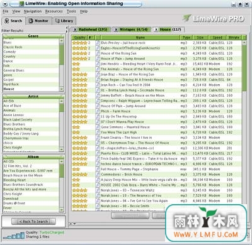Click the file icon for House of Pain - Jump Around with count 2
Image resolution: width=252 pixels, height=245 pixels.
click(x=98, y=58)
